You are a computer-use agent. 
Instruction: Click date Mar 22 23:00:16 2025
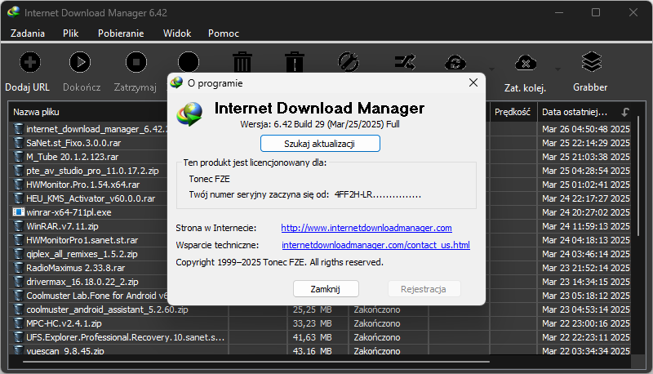click(x=586, y=323)
